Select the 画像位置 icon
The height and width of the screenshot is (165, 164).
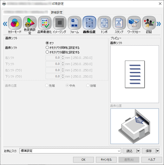(x=89, y=23)
